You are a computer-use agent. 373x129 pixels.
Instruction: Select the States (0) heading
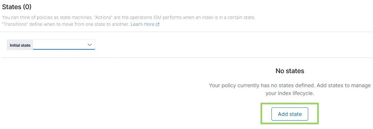coord(17,7)
